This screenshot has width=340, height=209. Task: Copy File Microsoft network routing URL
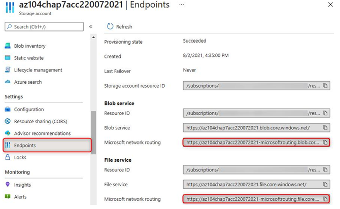point(325,199)
